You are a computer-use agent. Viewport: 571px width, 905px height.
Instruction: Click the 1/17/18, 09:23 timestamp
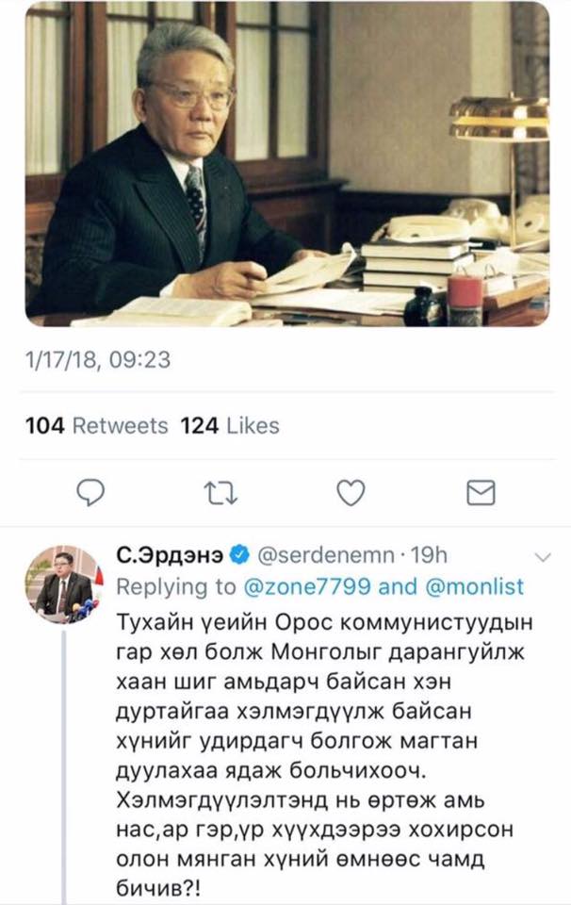98,360
